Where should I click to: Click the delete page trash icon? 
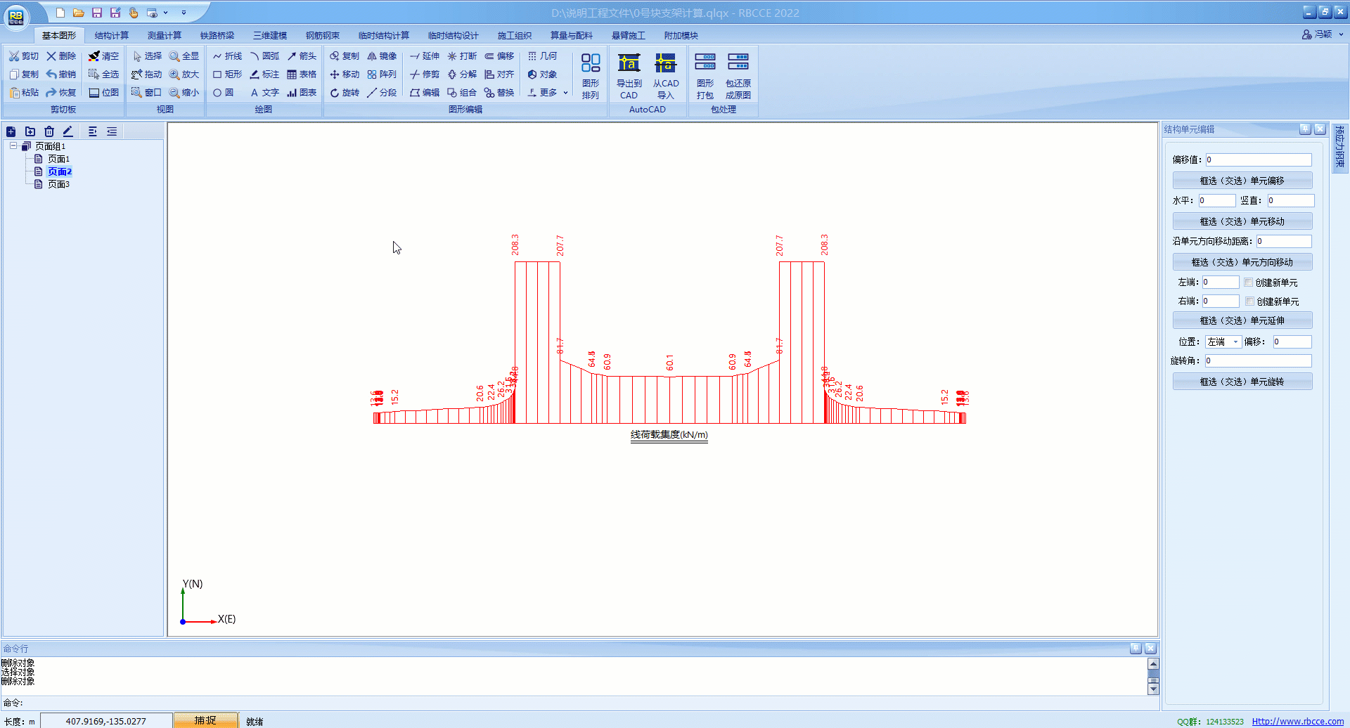(x=49, y=131)
